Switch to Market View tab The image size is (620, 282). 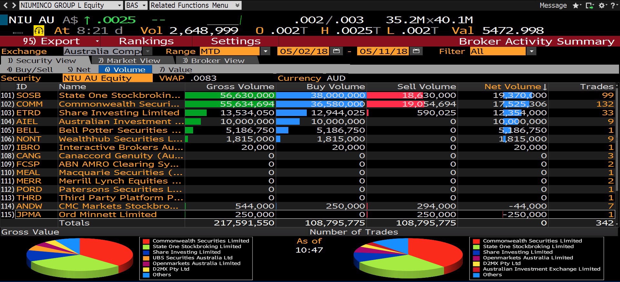(x=132, y=60)
